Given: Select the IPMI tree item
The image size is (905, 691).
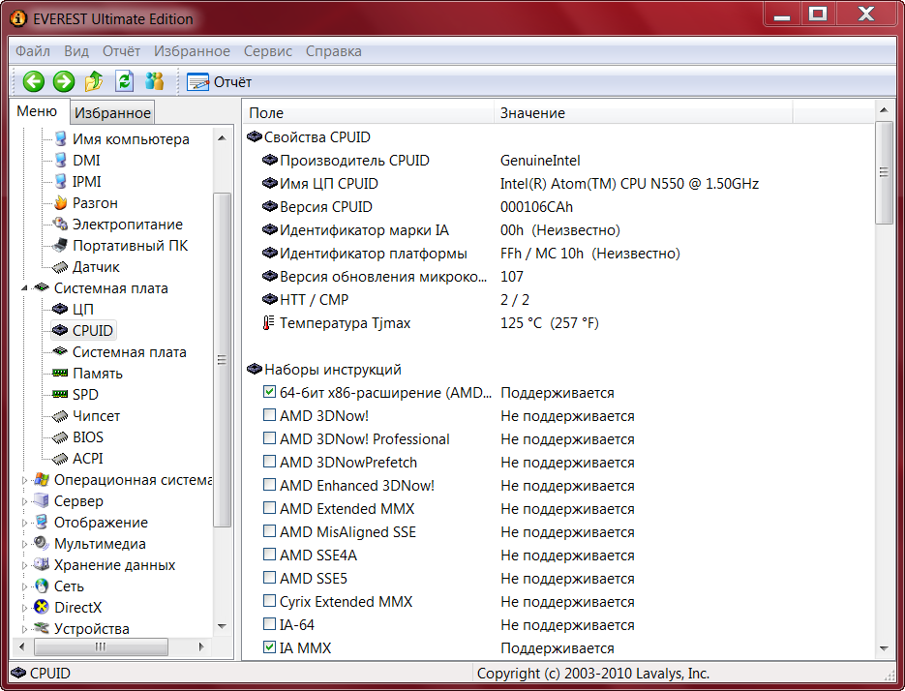Looking at the screenshot, I should click(86, 182).
